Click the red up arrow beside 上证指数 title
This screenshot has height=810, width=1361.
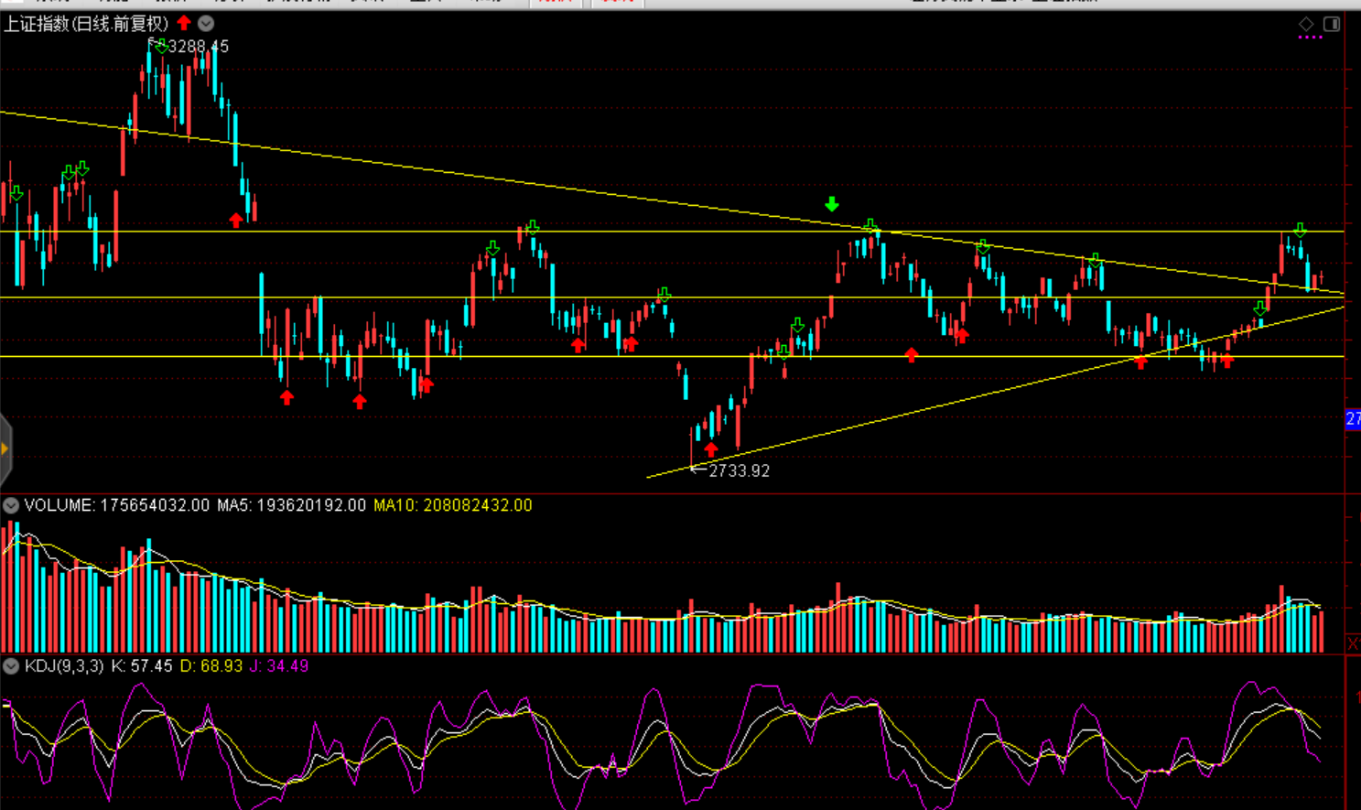tap(184, 23)
